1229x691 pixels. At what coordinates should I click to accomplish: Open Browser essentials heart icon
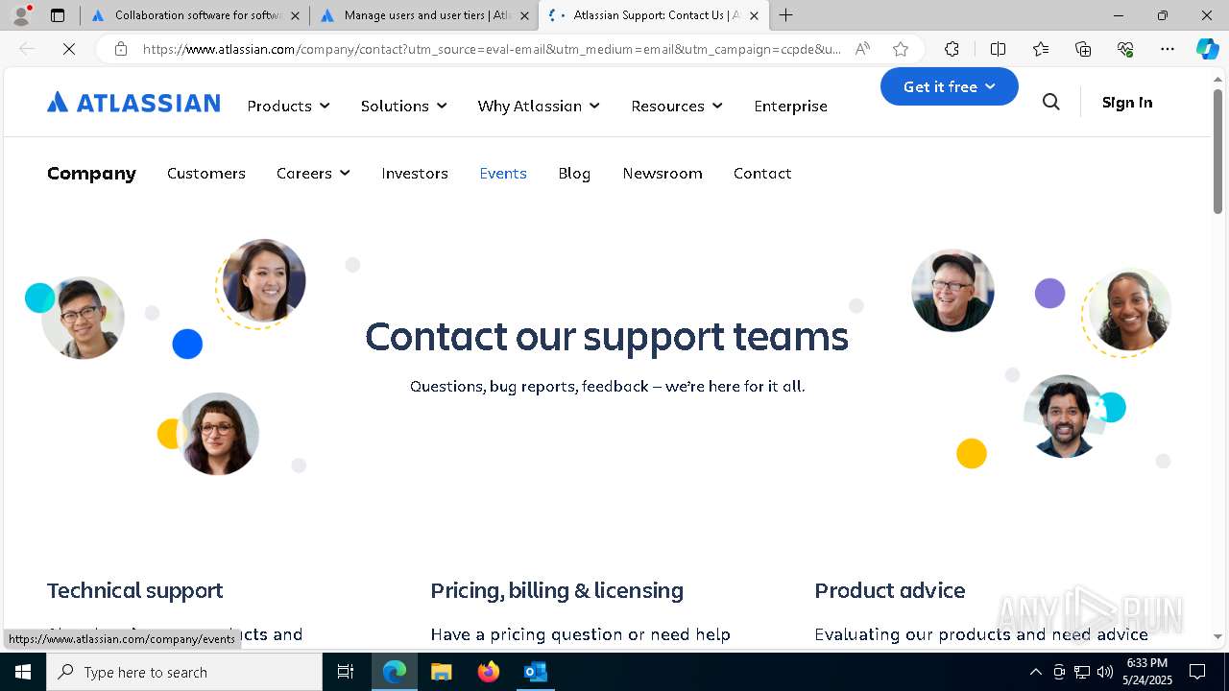pos(1125,49)
